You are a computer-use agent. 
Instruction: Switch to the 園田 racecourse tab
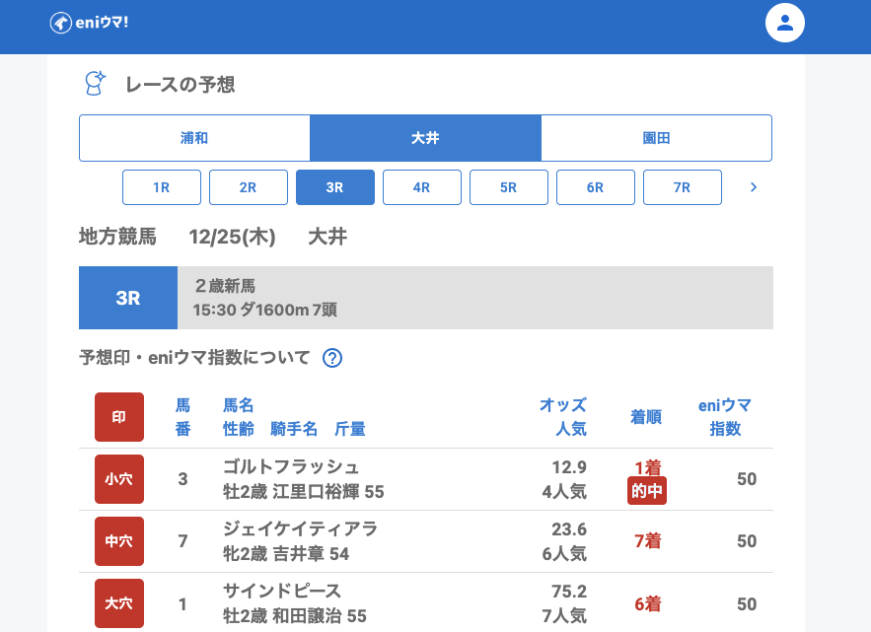pyautogui.click(x=656, y=138)
